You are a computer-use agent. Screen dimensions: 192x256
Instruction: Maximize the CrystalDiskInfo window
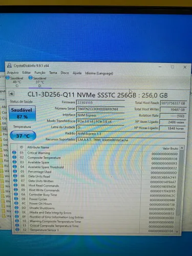(x=173, y=67)
